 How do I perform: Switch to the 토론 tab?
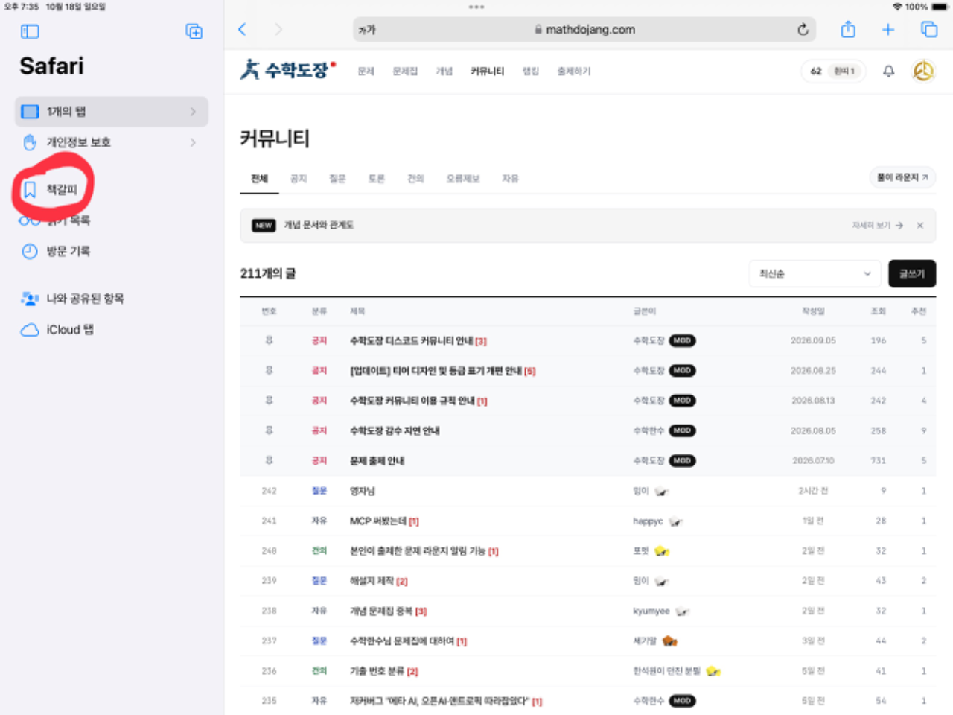(x=377, y=179)
